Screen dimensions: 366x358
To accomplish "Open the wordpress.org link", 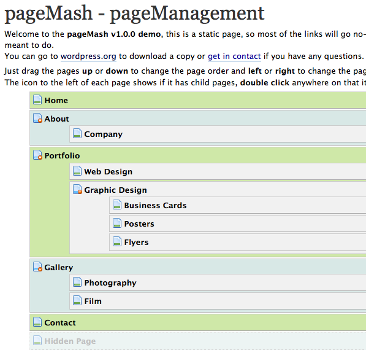I will pyautogui.click(x=88, y=56).
